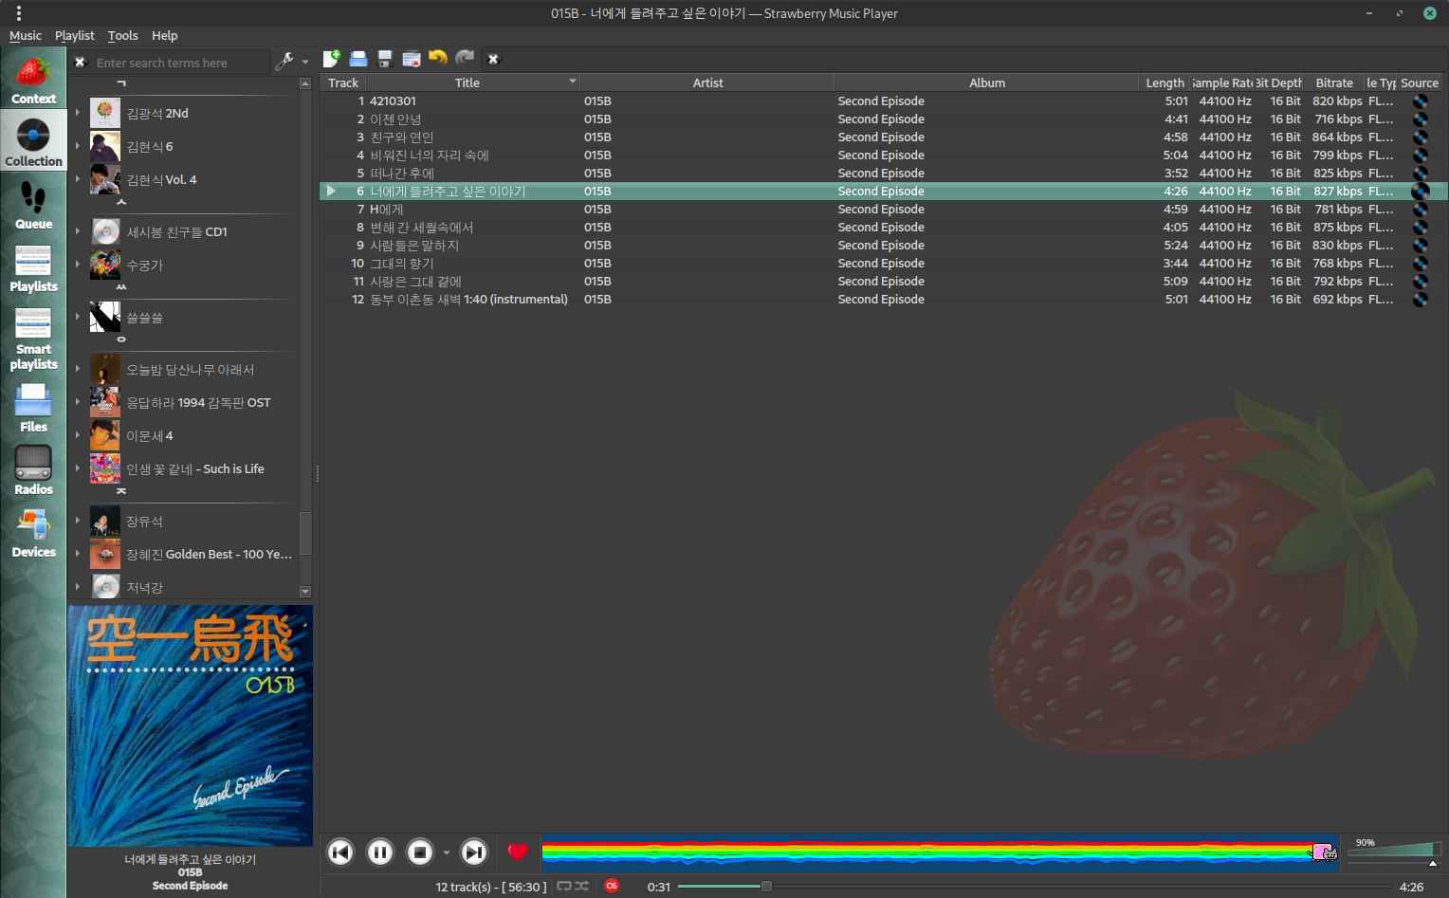
Task: Expand the 세시봉 친구들 CD1 album
Action: point(78,231)
